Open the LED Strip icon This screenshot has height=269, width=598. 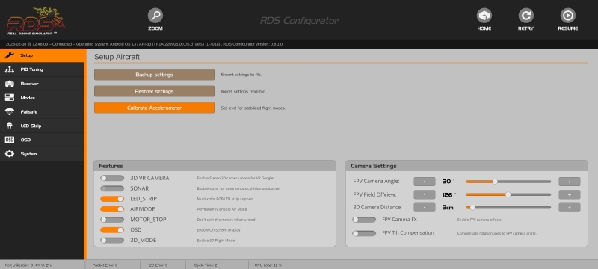click(10, 126)
